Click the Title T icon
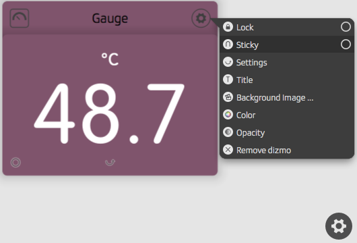Screen dimensions: 357x243 tap(228, 80)
